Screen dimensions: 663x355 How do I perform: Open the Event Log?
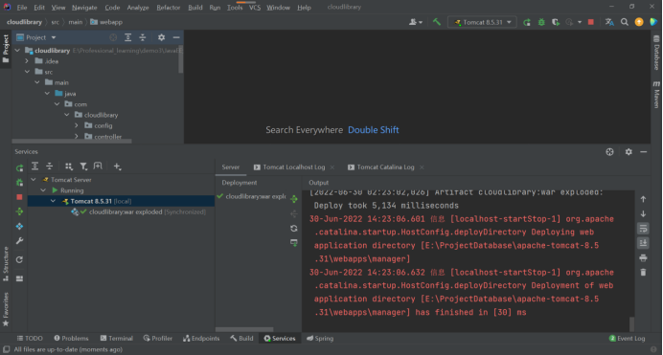[627, 339]
